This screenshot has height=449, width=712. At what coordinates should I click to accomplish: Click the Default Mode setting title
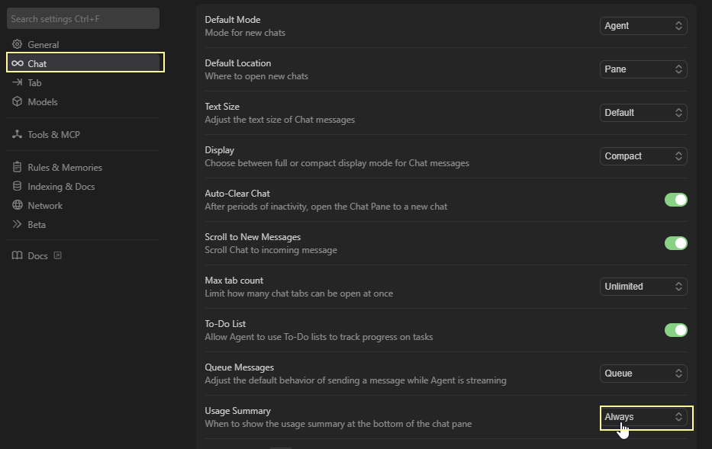(x=233, y=20)
